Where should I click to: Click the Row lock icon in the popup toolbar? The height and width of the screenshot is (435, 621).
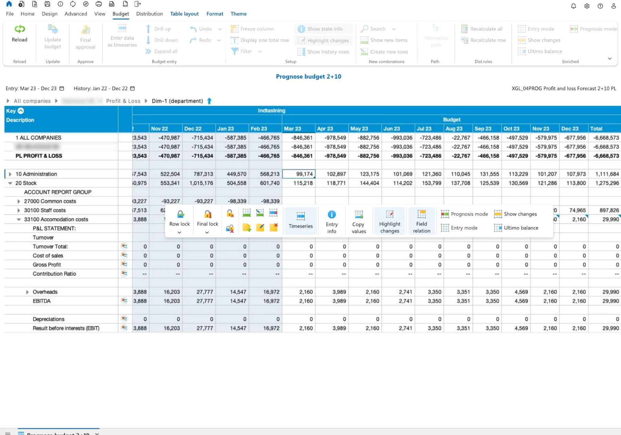(x=180, y=214)
